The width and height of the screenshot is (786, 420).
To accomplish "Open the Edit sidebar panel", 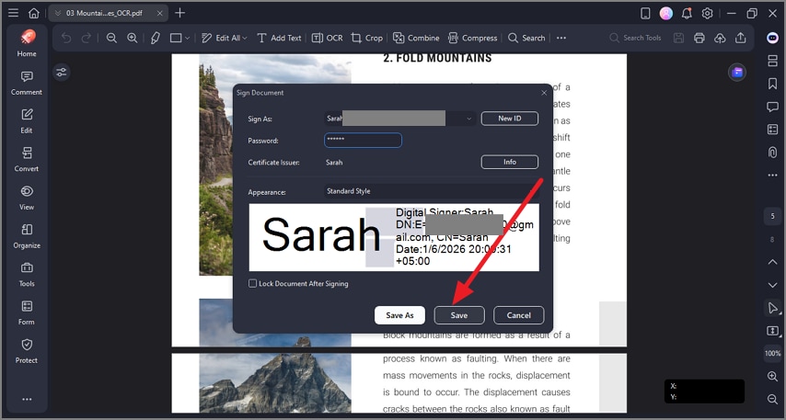I will [x=27, y=121].
